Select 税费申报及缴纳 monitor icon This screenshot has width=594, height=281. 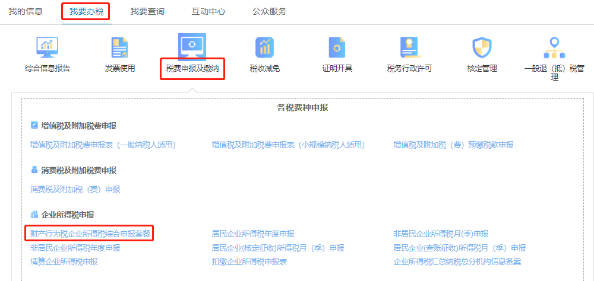[x=192, y=47]
